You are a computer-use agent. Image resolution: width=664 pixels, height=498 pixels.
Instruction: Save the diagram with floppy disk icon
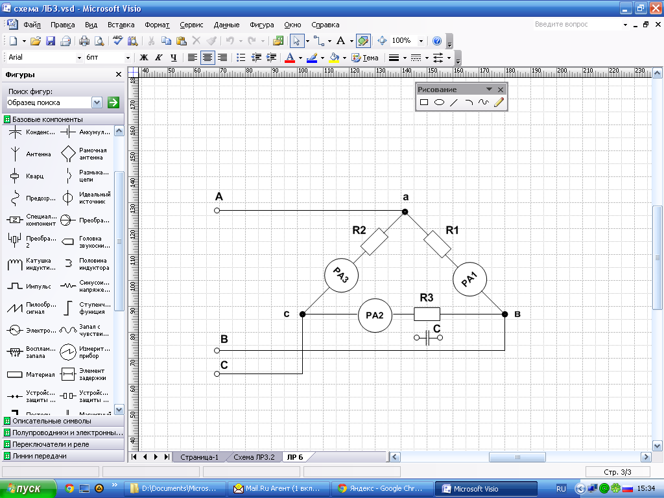click(51, 41)
